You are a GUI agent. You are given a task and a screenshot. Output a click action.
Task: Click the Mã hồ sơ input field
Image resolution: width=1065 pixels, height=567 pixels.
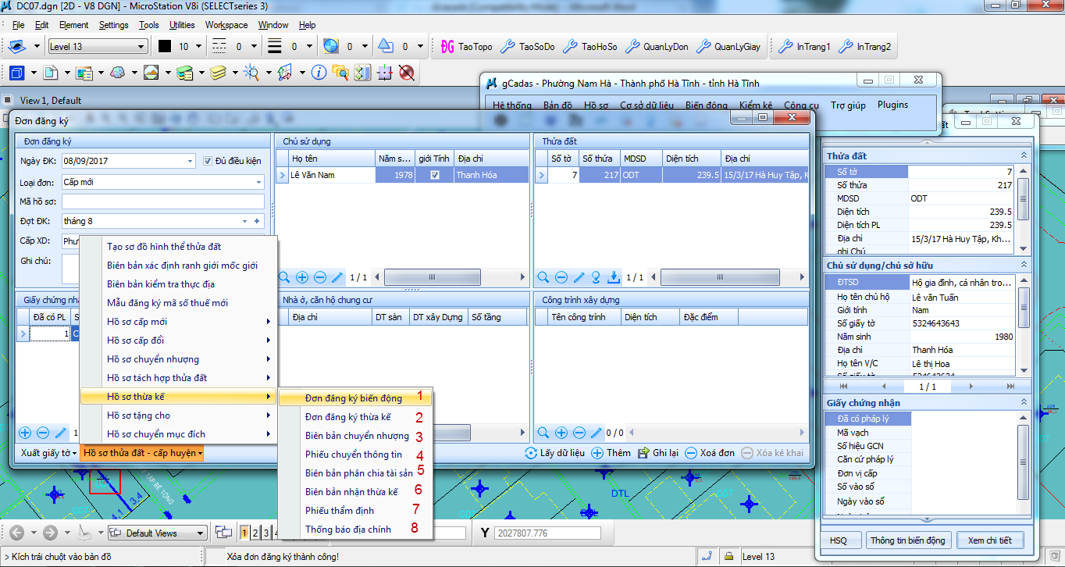[162, 201]
